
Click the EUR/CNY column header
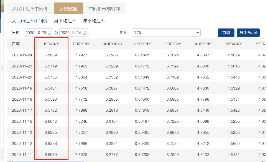coord(81,44)
